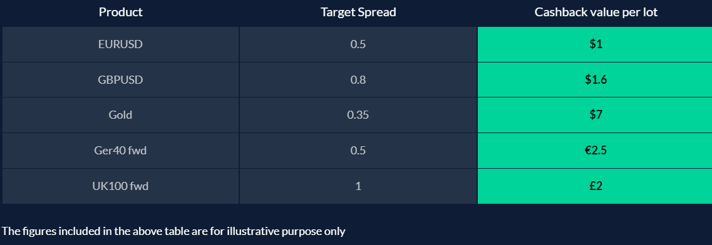
Task: Select the GBPUSD product cell
Action: pos(120,80)
